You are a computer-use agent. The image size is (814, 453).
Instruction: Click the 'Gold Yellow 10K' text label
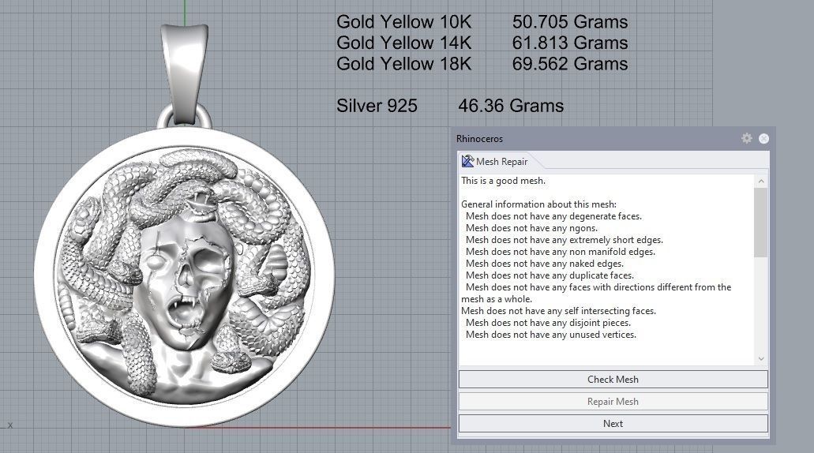click(404, 22)
